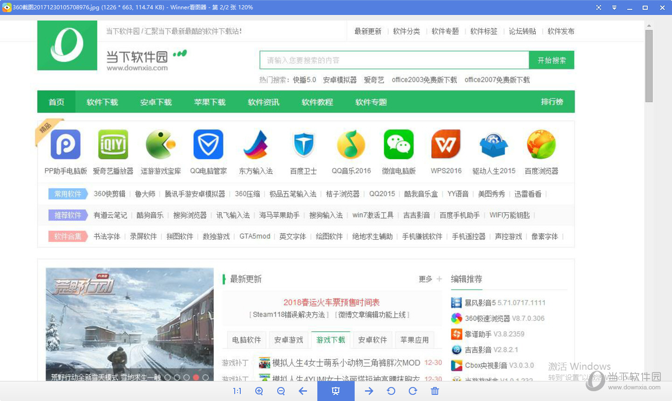Click the 爱奇艺播放器 icon
Viewport: 672px width, 401px height.
pos(113,145)
